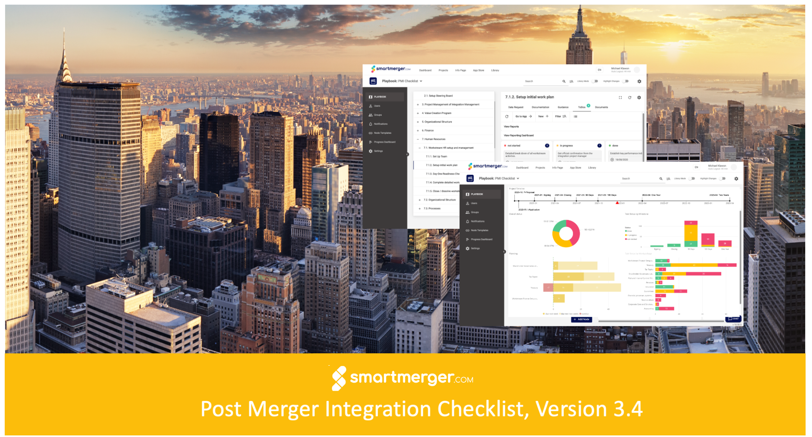Open Users in front dashboard sidebar
The height and width of the screenshot is (437, 812).
pyautogui.click(x=471, y=203)
